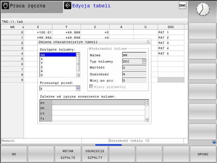
Task: Click the vertical scrollbar thumb of column list
Action: click(x=78, y=64)
